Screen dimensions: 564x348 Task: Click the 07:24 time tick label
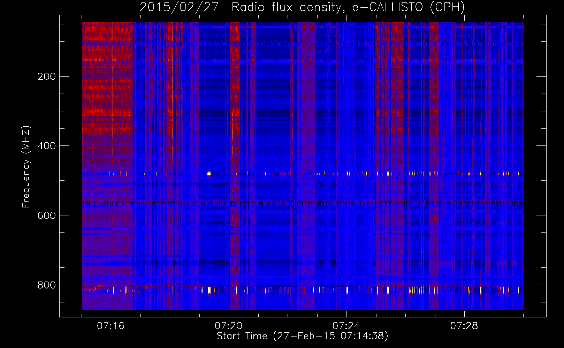coord(346,326)
